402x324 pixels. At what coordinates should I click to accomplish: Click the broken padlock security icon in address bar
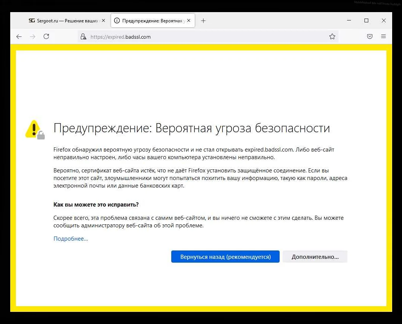click(x=83, y=37)
